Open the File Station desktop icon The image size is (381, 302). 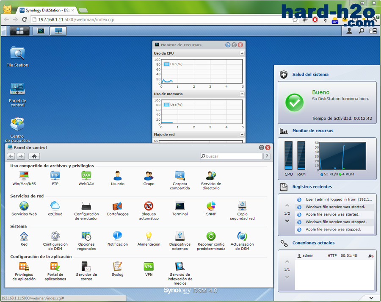pos(17,57)
